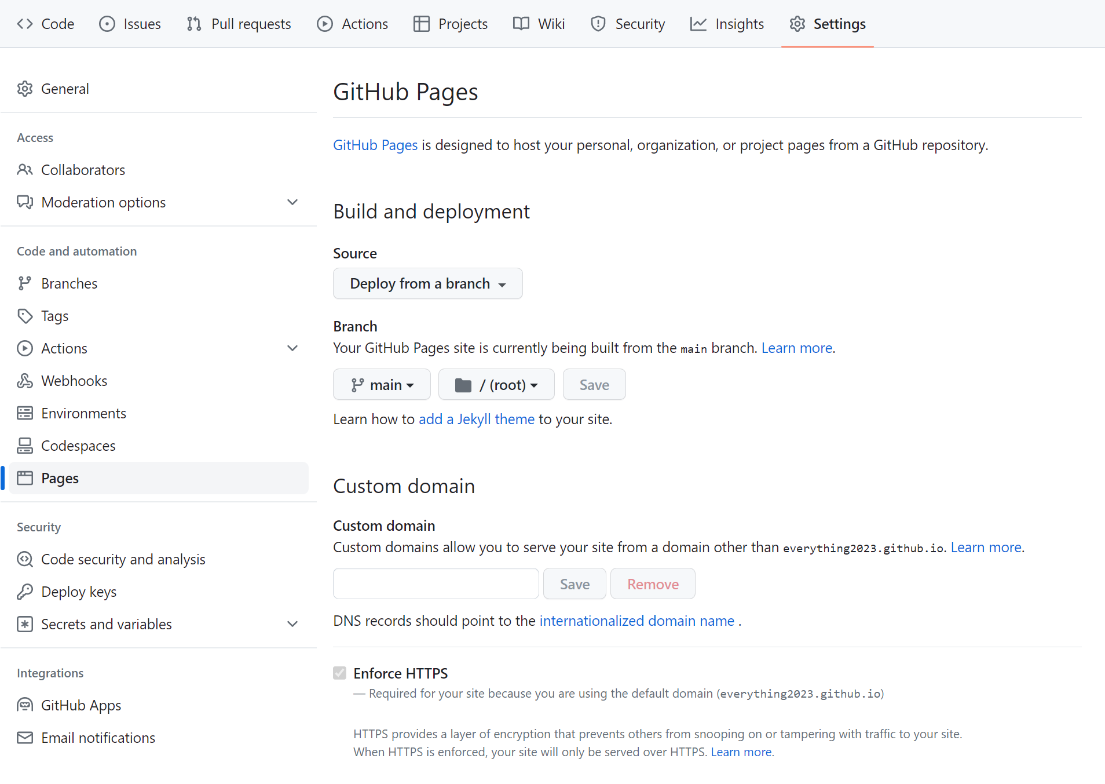Open GitHub Apps in the sidebar
This screenshot has width=1105, height=784.
(159, 705)
